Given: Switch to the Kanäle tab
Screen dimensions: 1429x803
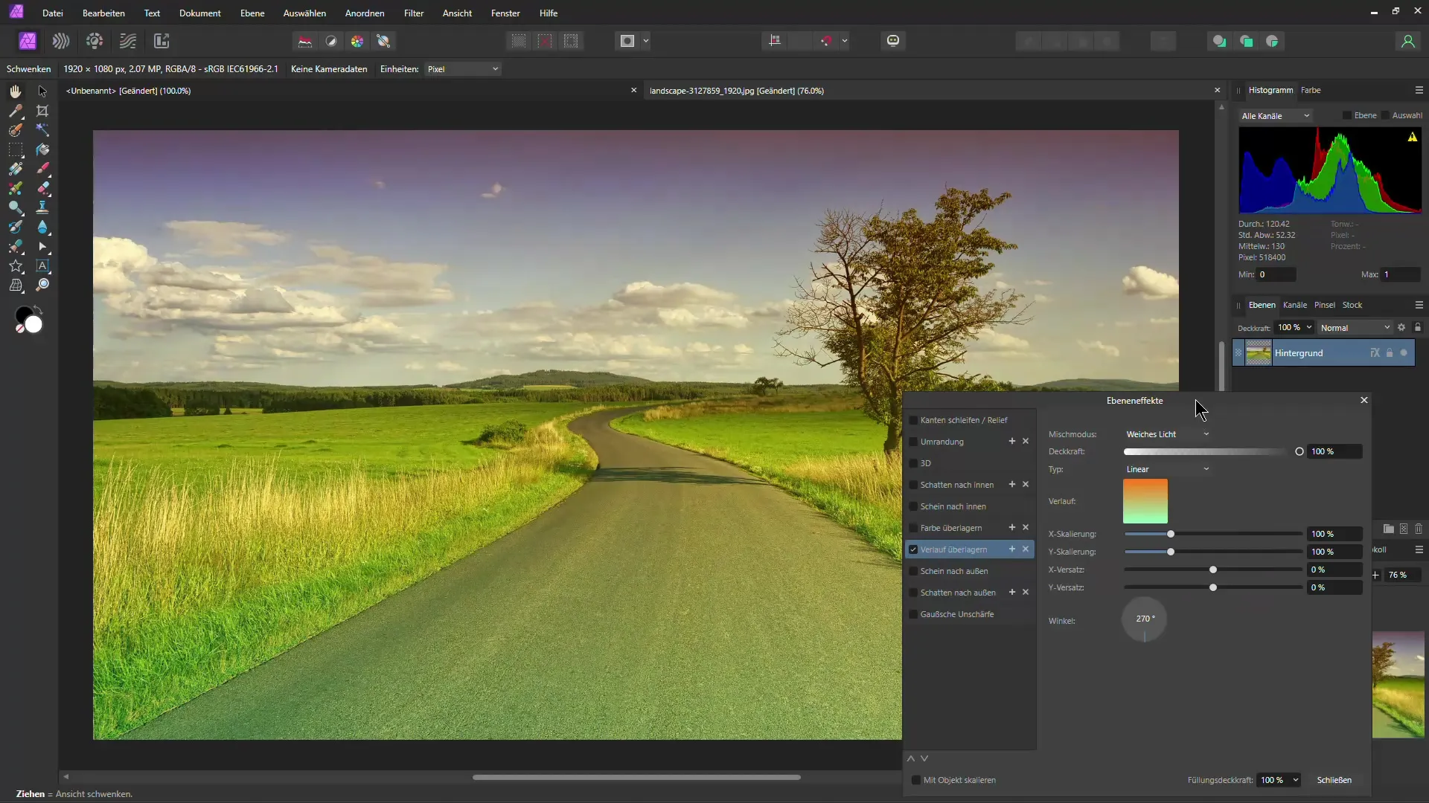Looking at the screenshot, I should (1295, 305).
